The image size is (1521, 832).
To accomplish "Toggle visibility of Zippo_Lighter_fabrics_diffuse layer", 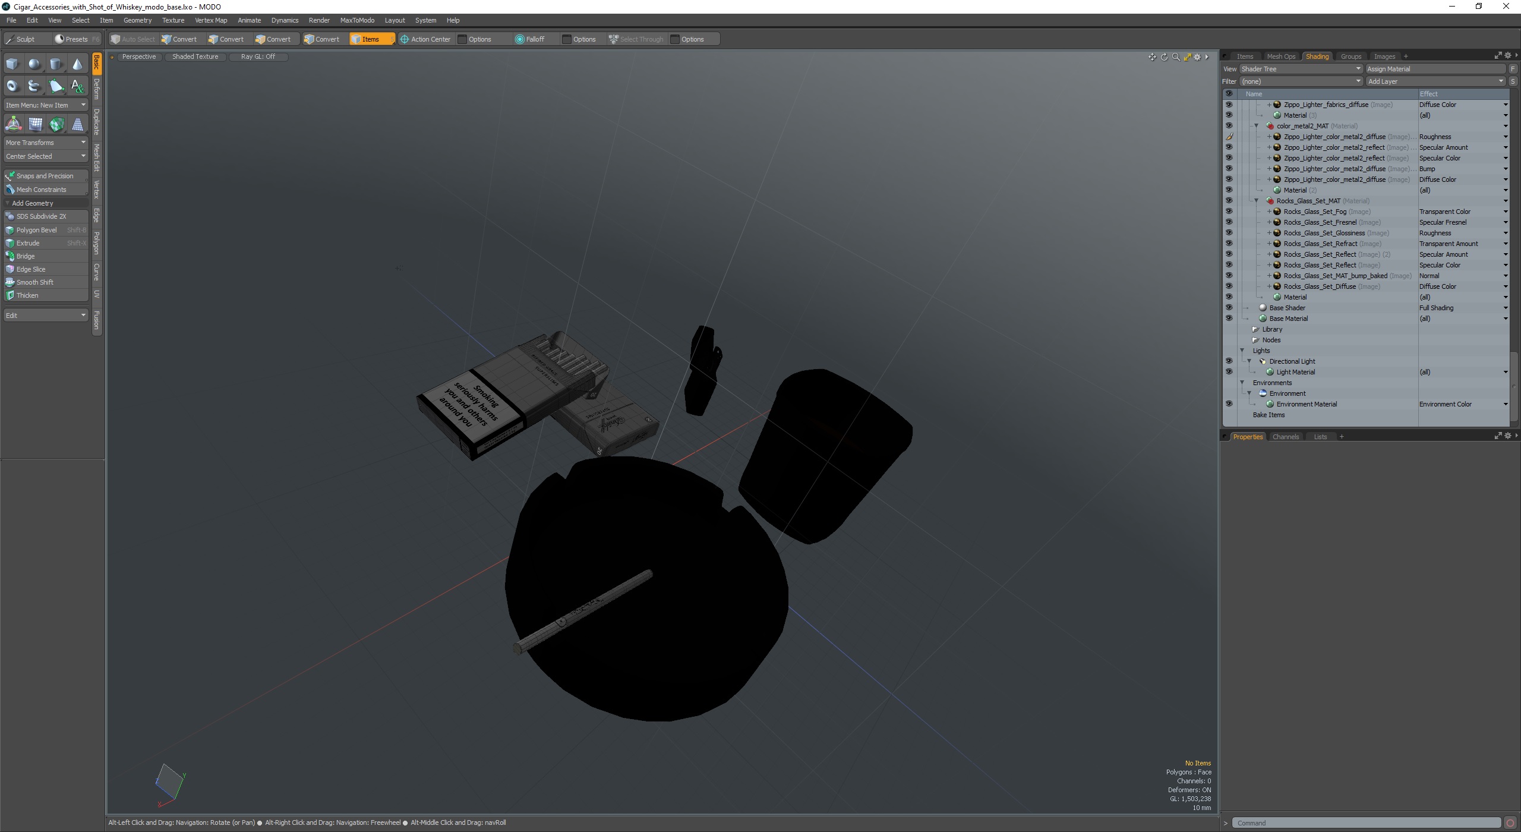I will tap(1229, 105).
